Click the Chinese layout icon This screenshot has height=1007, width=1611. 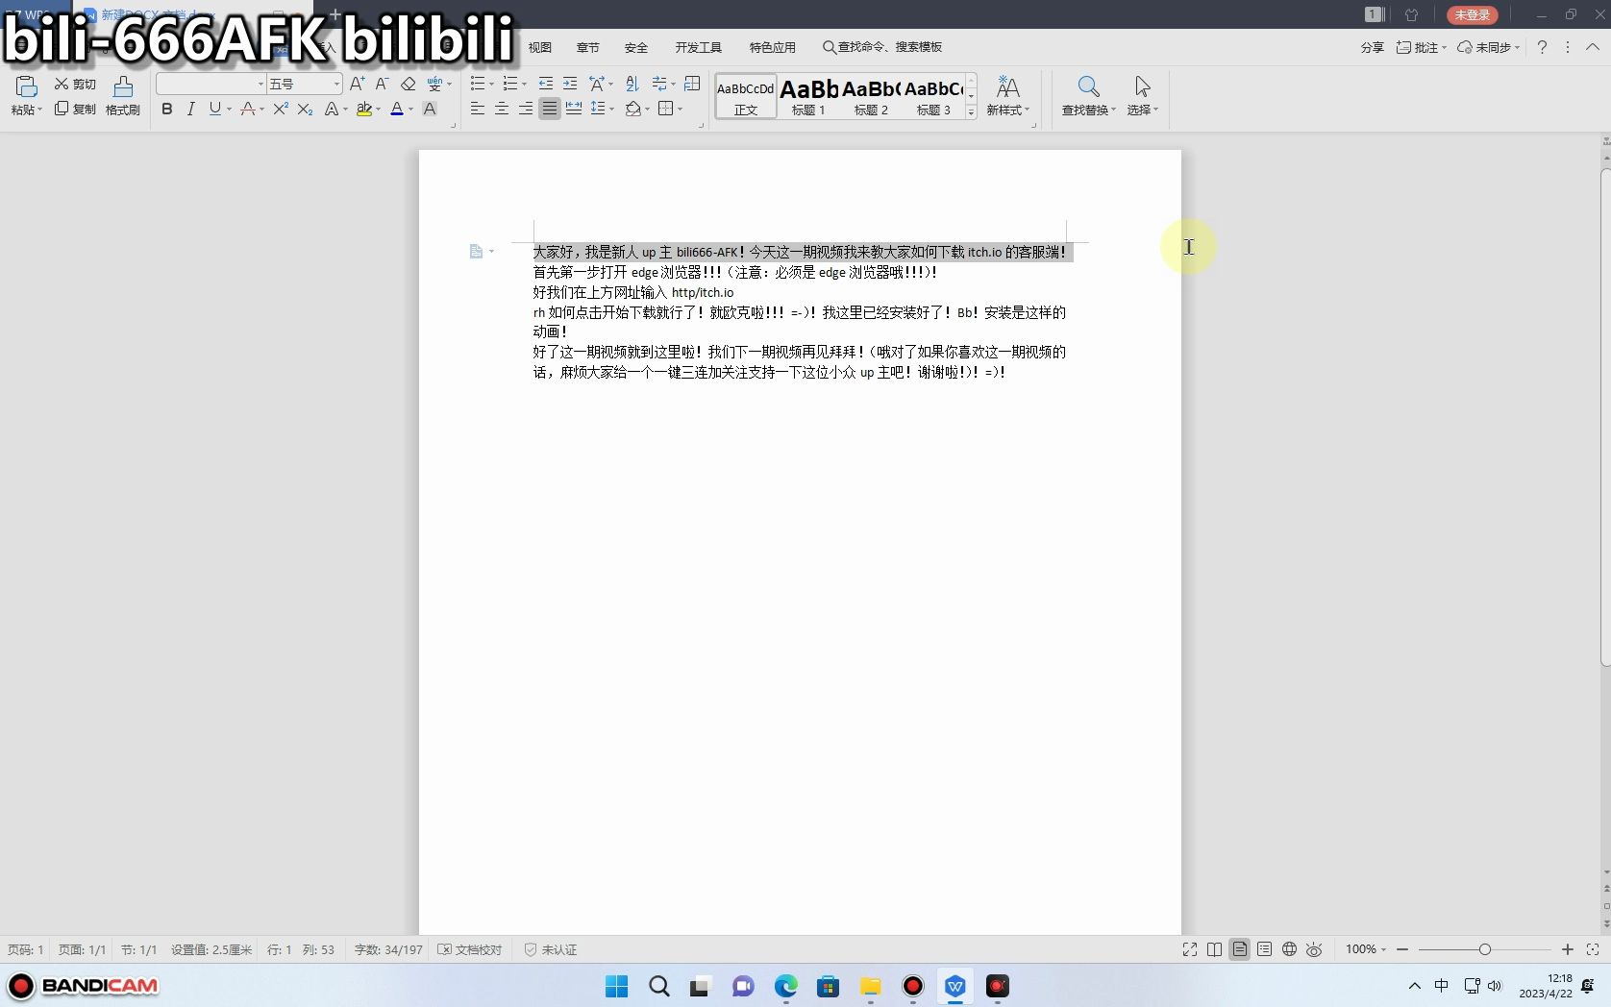coord(597,85)
